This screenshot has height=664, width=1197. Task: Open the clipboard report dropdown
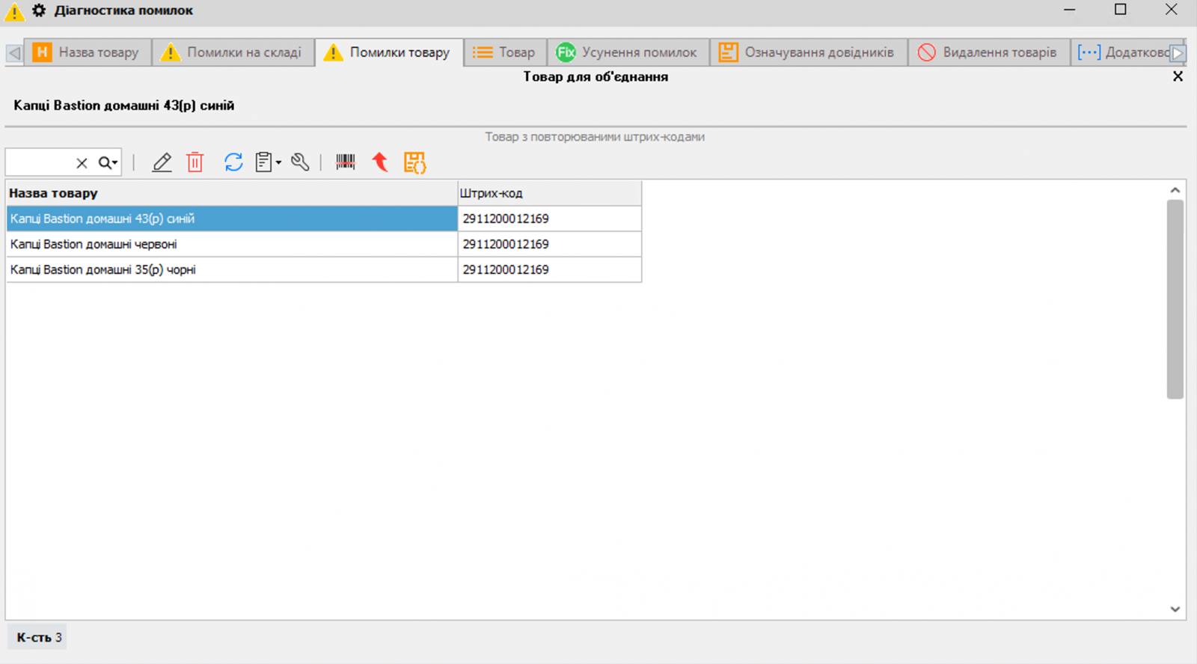tap(268, 162)
